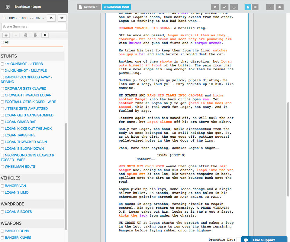
Task: Click the link share icon
Action: pyautogui.click(x=270, y=7)
